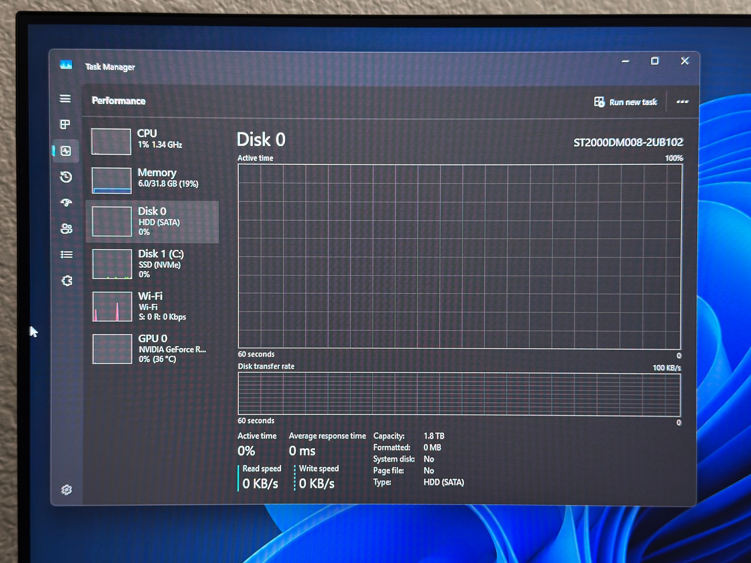Select Disk 0 HDD (SATA) entry
Viewport: 751px width, 563px height.
(x=152, y=222)
